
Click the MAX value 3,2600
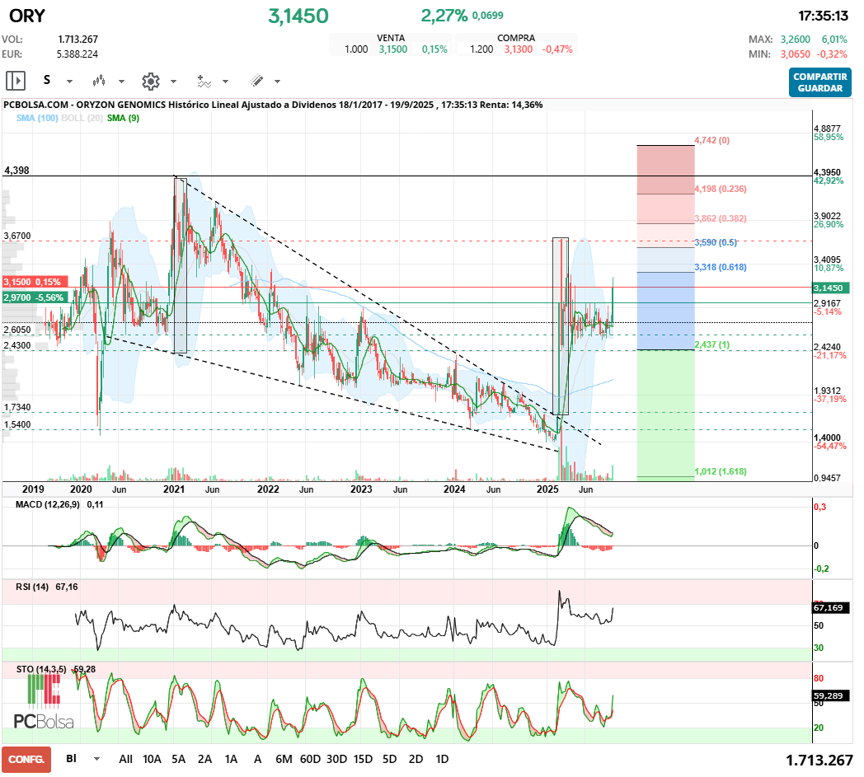point(795,40)
